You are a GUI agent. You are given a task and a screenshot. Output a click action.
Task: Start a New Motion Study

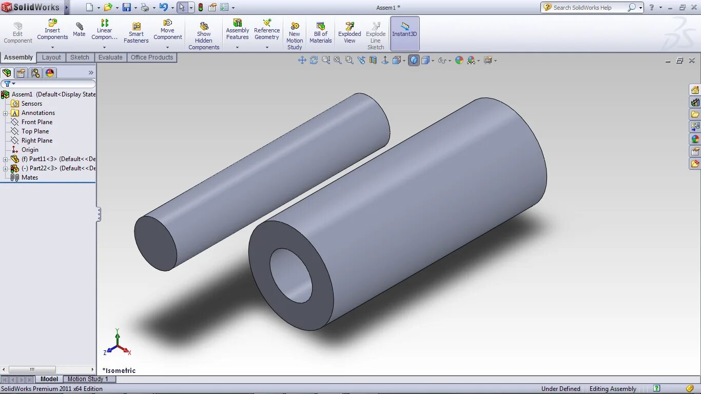click(x=295, y=36)
